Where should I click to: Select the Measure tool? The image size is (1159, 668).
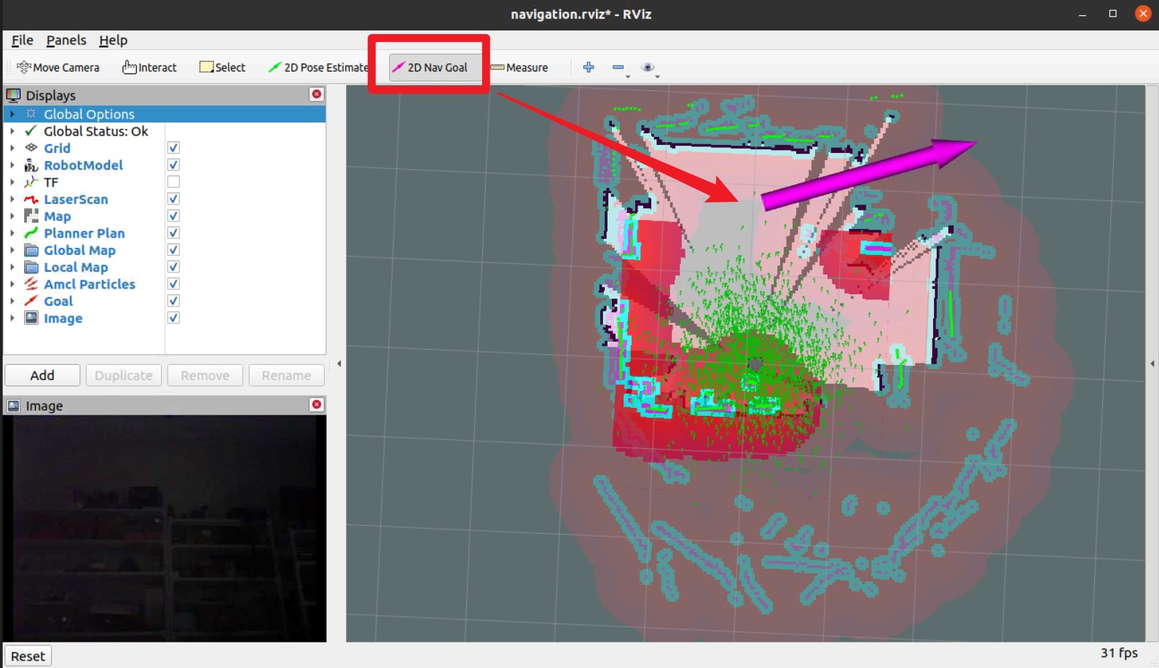point(519,68)
